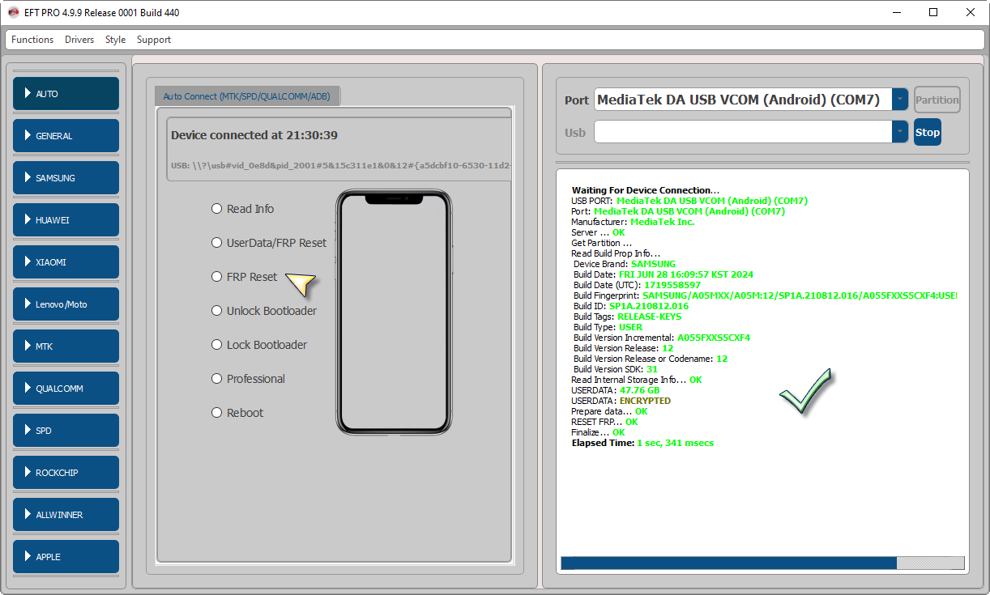
Task: Expand the SAMSUNG sidebar section
Action: pos(66,178)
